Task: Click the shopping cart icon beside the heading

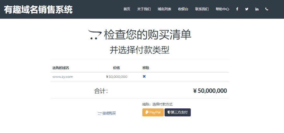Action: point(95,35)
